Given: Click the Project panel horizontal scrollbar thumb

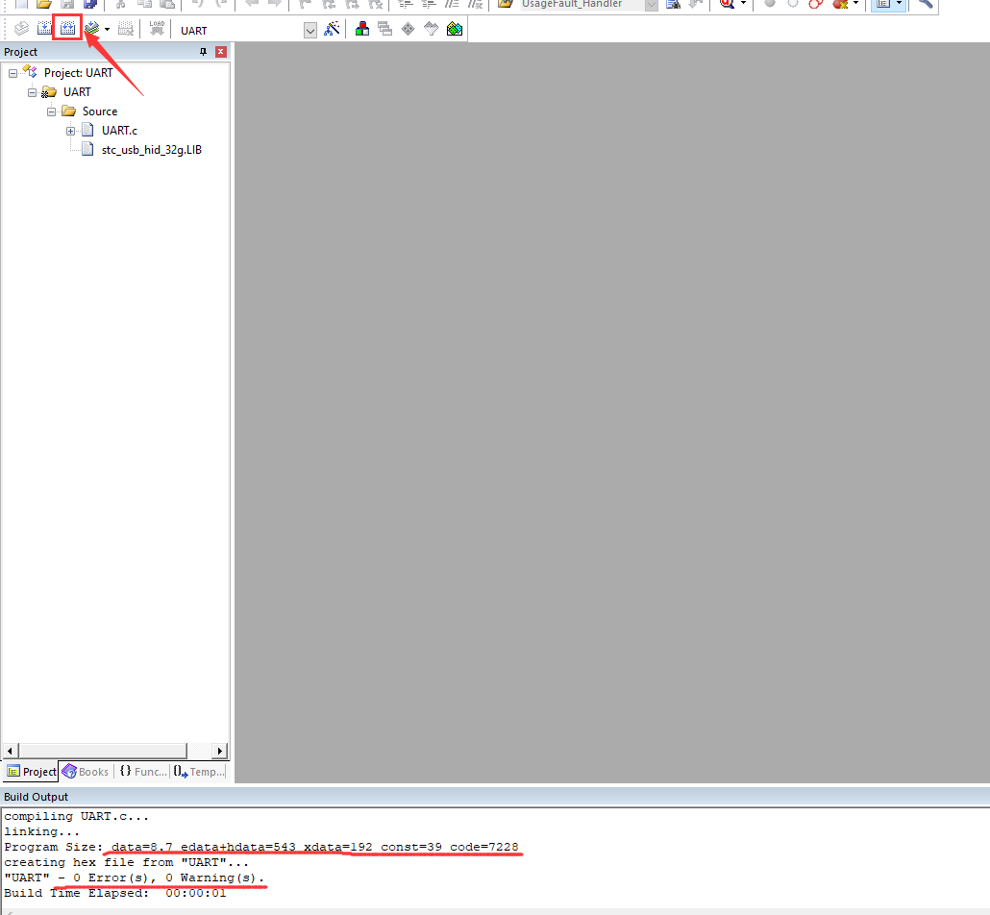Looking at the screenshot, I should point(103,751).
